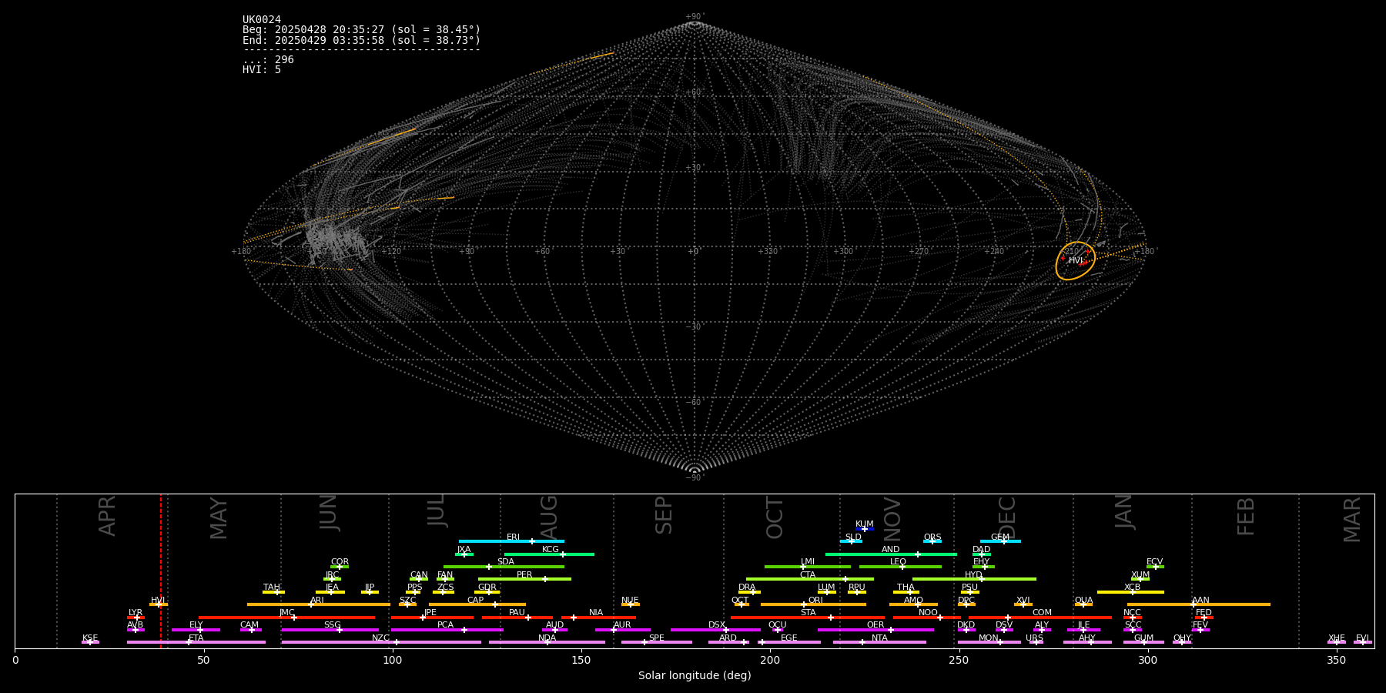The width and height of the screenshot is (1386, 693).
Task: Click the HVI radiant label inside the orange ellipse
Action: [1076, 261]
